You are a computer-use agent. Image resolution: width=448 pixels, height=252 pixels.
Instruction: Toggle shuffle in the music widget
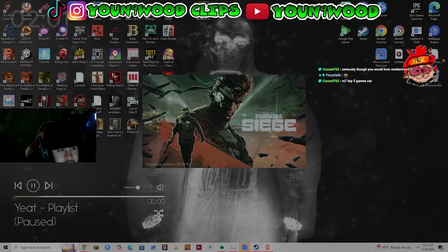pos(158,213)
